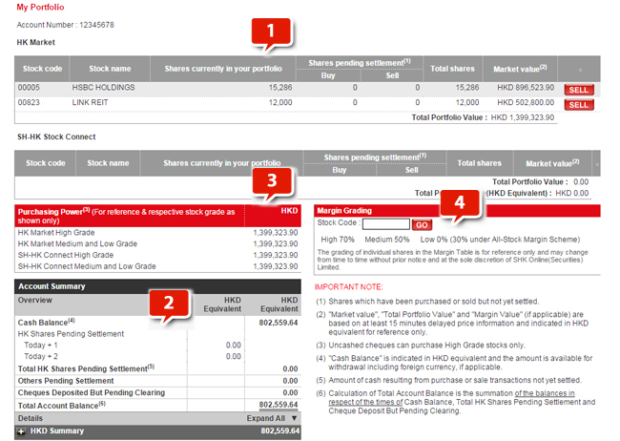620x441 pixels.
Task: Click HSBC market value HKD 896,523.90
Action: pyautogui.click(x=526, y=88)
